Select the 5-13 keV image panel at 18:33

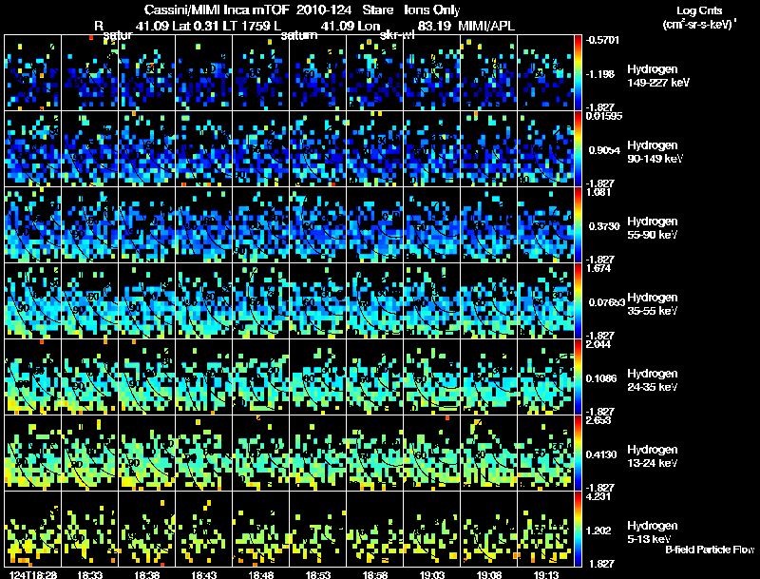[x=89, y=530]
